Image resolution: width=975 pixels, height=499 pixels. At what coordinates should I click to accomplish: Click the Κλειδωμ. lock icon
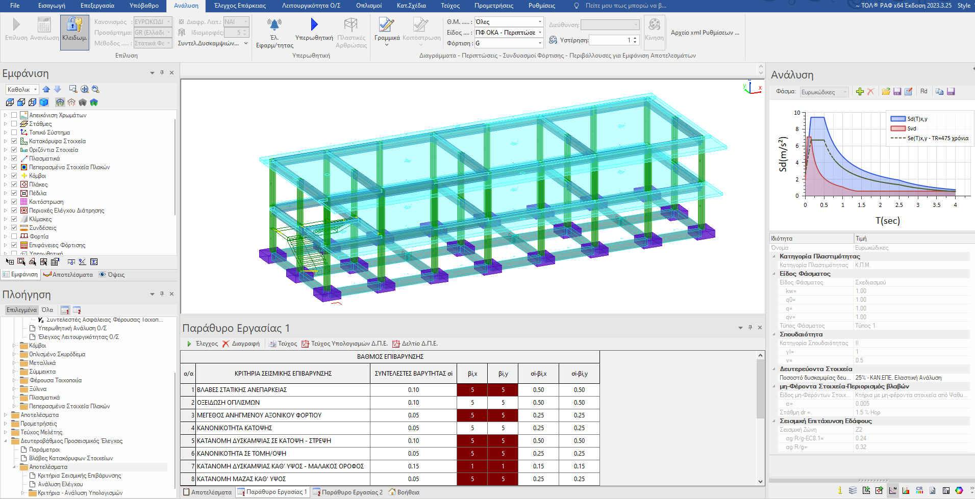click(x=74, y=25)
